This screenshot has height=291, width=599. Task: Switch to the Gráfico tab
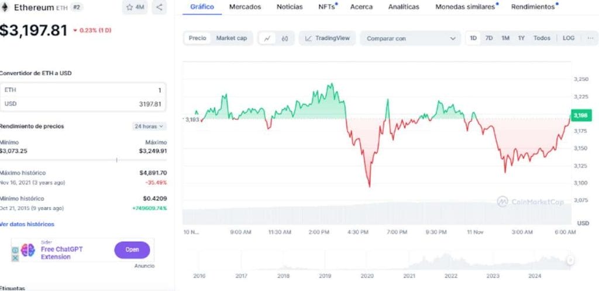pos(202,7)
